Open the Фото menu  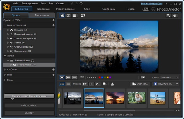(43, 3)
